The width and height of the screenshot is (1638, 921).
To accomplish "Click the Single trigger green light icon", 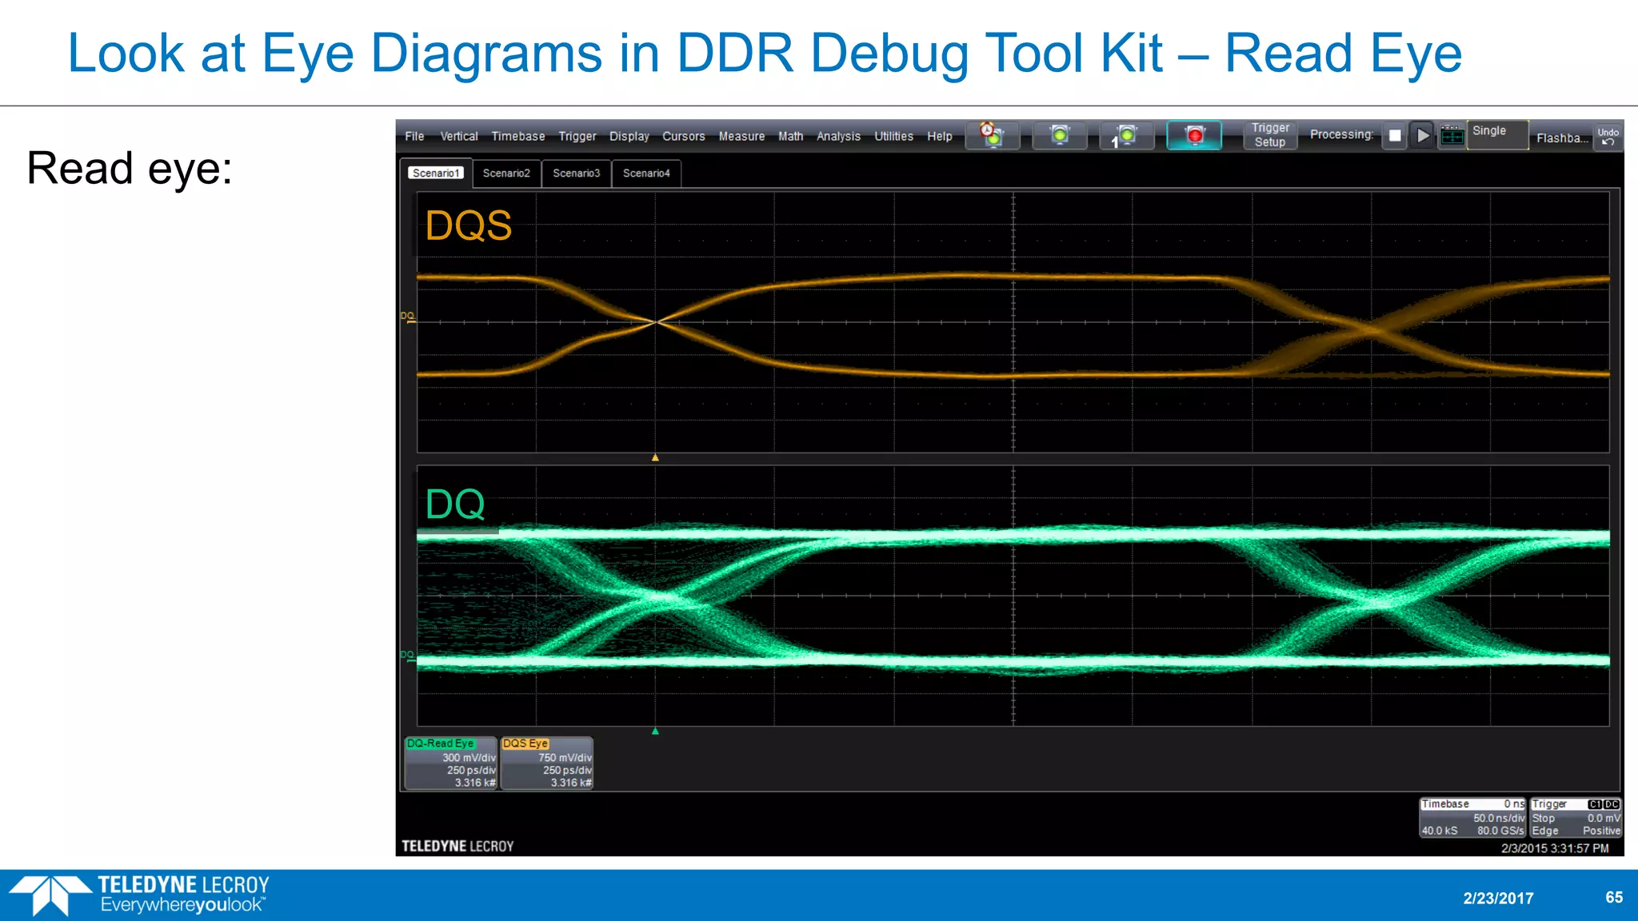I will (1126, 135).
